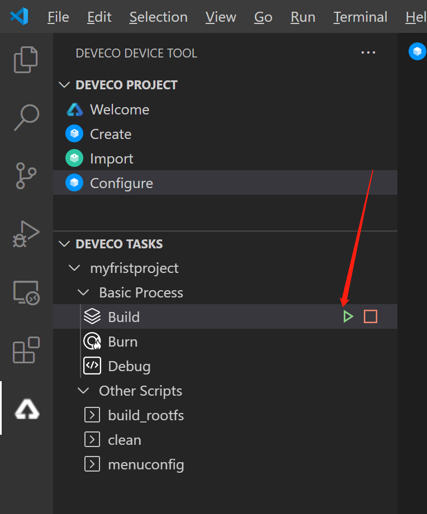Select the DevEco Device Tool icon
Image resolution: width=427 pixels, height=514 pixels.
(x=26, y=409)
